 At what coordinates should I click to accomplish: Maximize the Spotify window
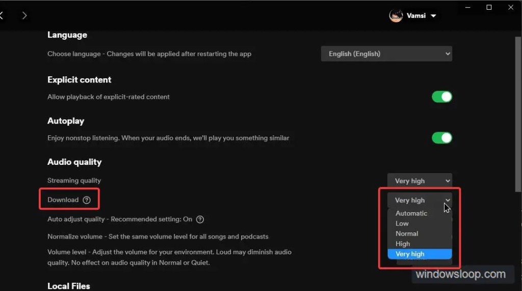(x=489, y=7)
